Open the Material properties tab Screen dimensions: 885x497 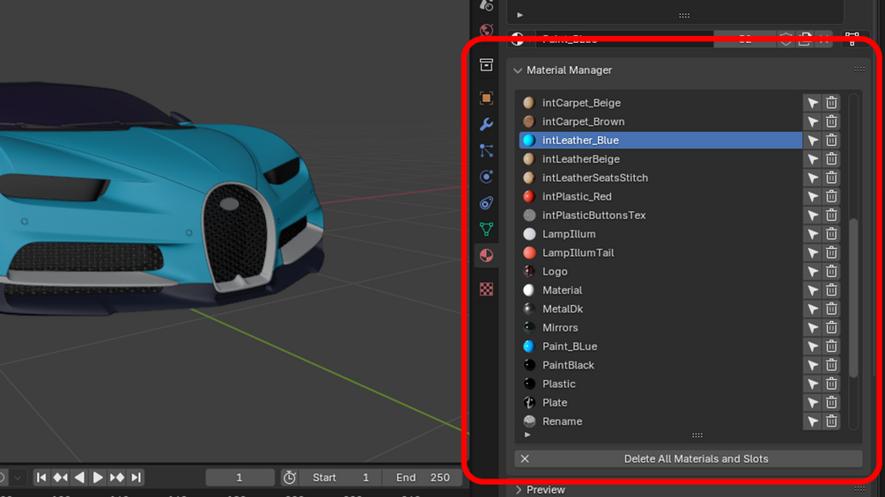click(486, 255)
